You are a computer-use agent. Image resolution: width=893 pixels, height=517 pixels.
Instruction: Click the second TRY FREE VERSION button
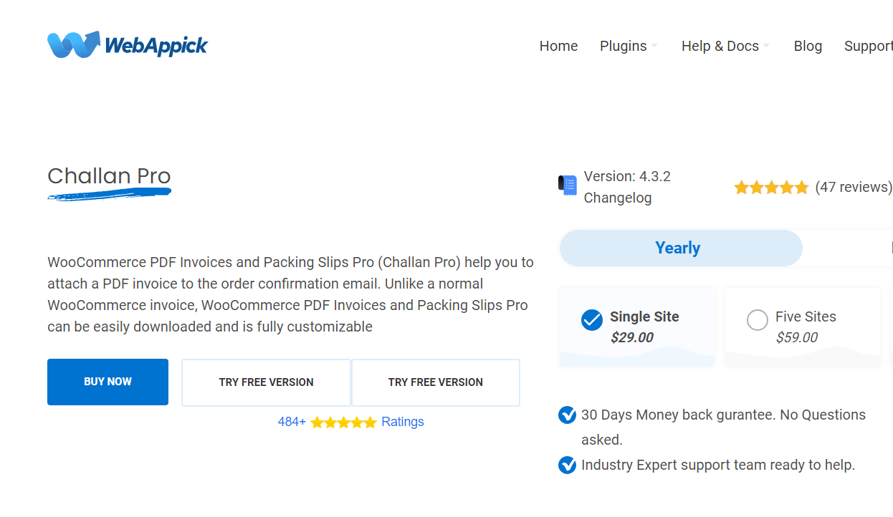tap(435, 382)
